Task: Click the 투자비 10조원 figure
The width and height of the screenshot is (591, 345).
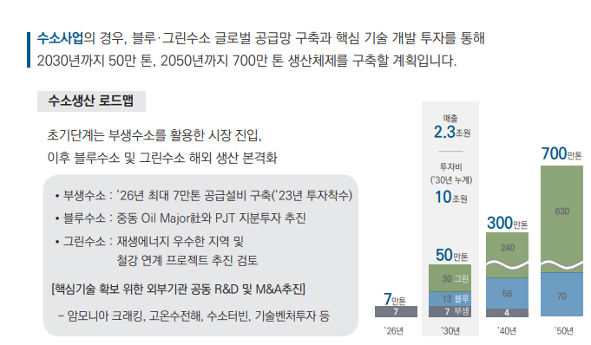Action: [x=451, y=184]
